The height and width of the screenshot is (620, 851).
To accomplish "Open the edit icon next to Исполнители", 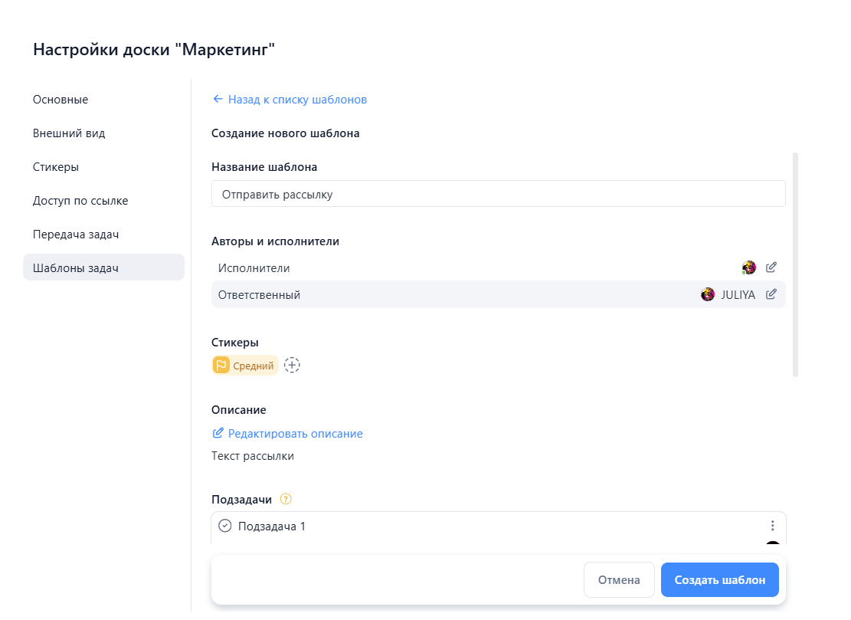I will [x=771, y=267].
